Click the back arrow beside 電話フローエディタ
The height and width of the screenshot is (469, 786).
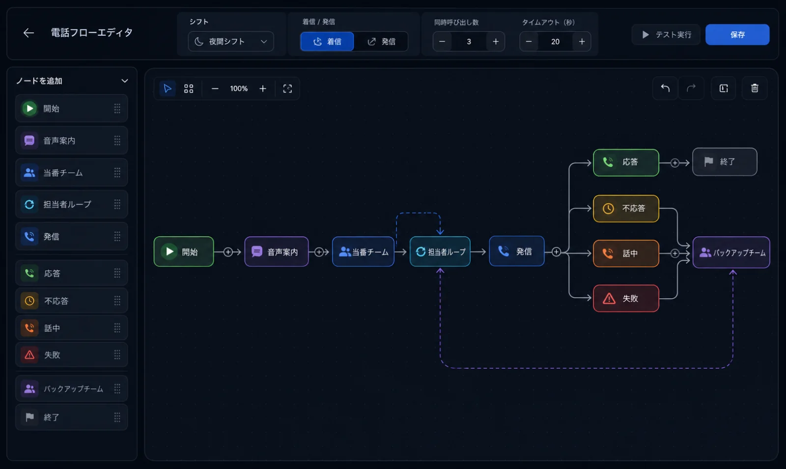(x=28, y=33)
